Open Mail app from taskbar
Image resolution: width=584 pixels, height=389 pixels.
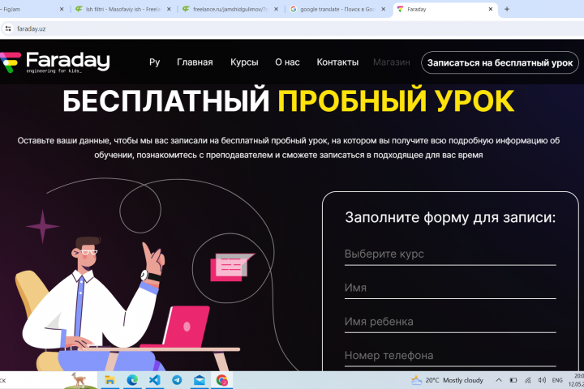click(200, 380)
